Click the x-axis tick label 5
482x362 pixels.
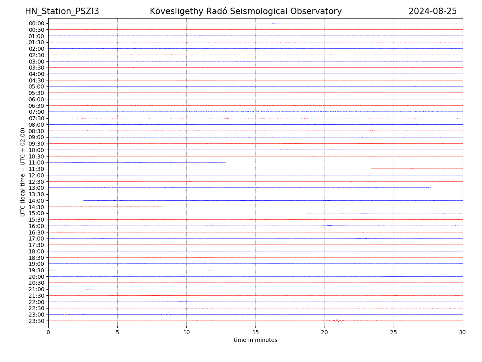pyautogui.click(x=117, y=332)
